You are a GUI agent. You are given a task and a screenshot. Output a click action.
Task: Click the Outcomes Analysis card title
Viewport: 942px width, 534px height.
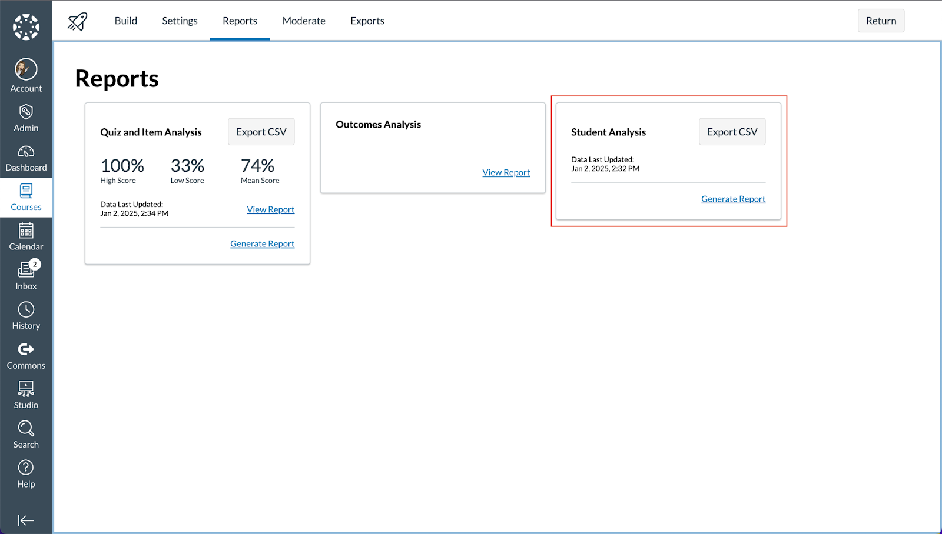coord(379,125)
